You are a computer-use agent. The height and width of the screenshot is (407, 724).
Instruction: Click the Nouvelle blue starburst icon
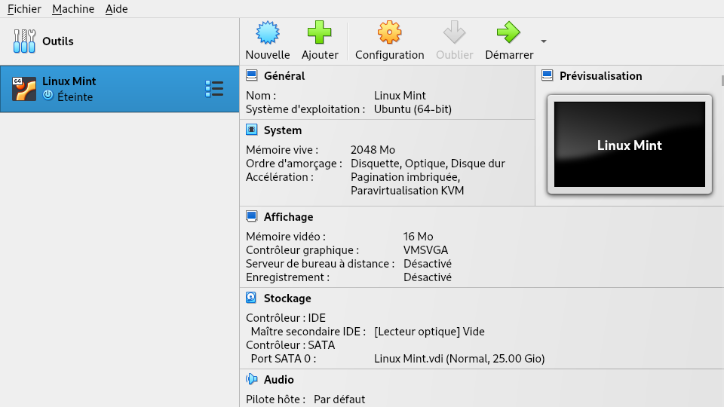(x=268, y=32)
